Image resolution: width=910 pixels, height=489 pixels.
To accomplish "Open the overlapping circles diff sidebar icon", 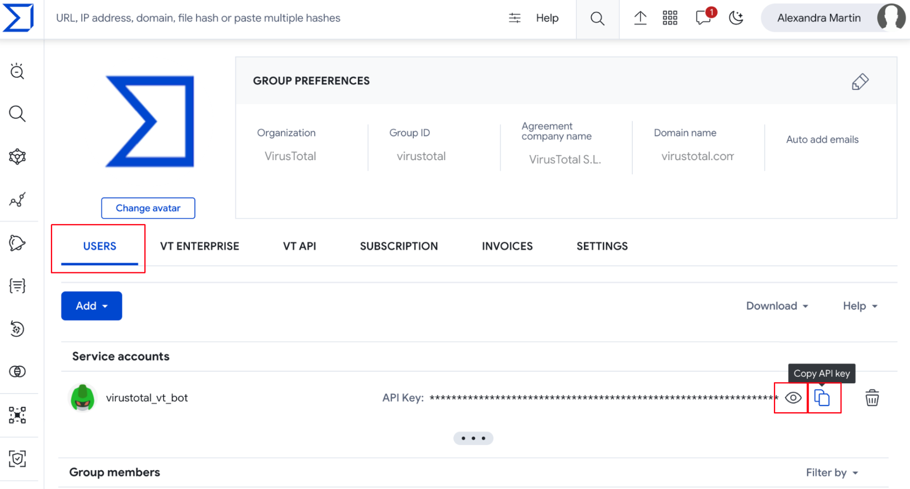I will tap(18, 372).
